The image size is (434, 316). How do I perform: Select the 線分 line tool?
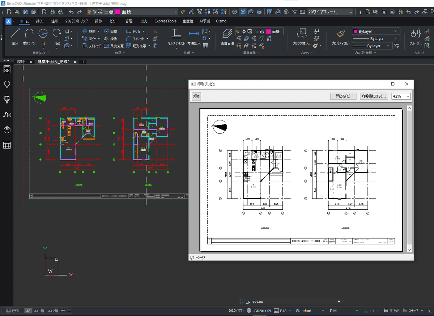pyautogui.click(x=15, y=37)
